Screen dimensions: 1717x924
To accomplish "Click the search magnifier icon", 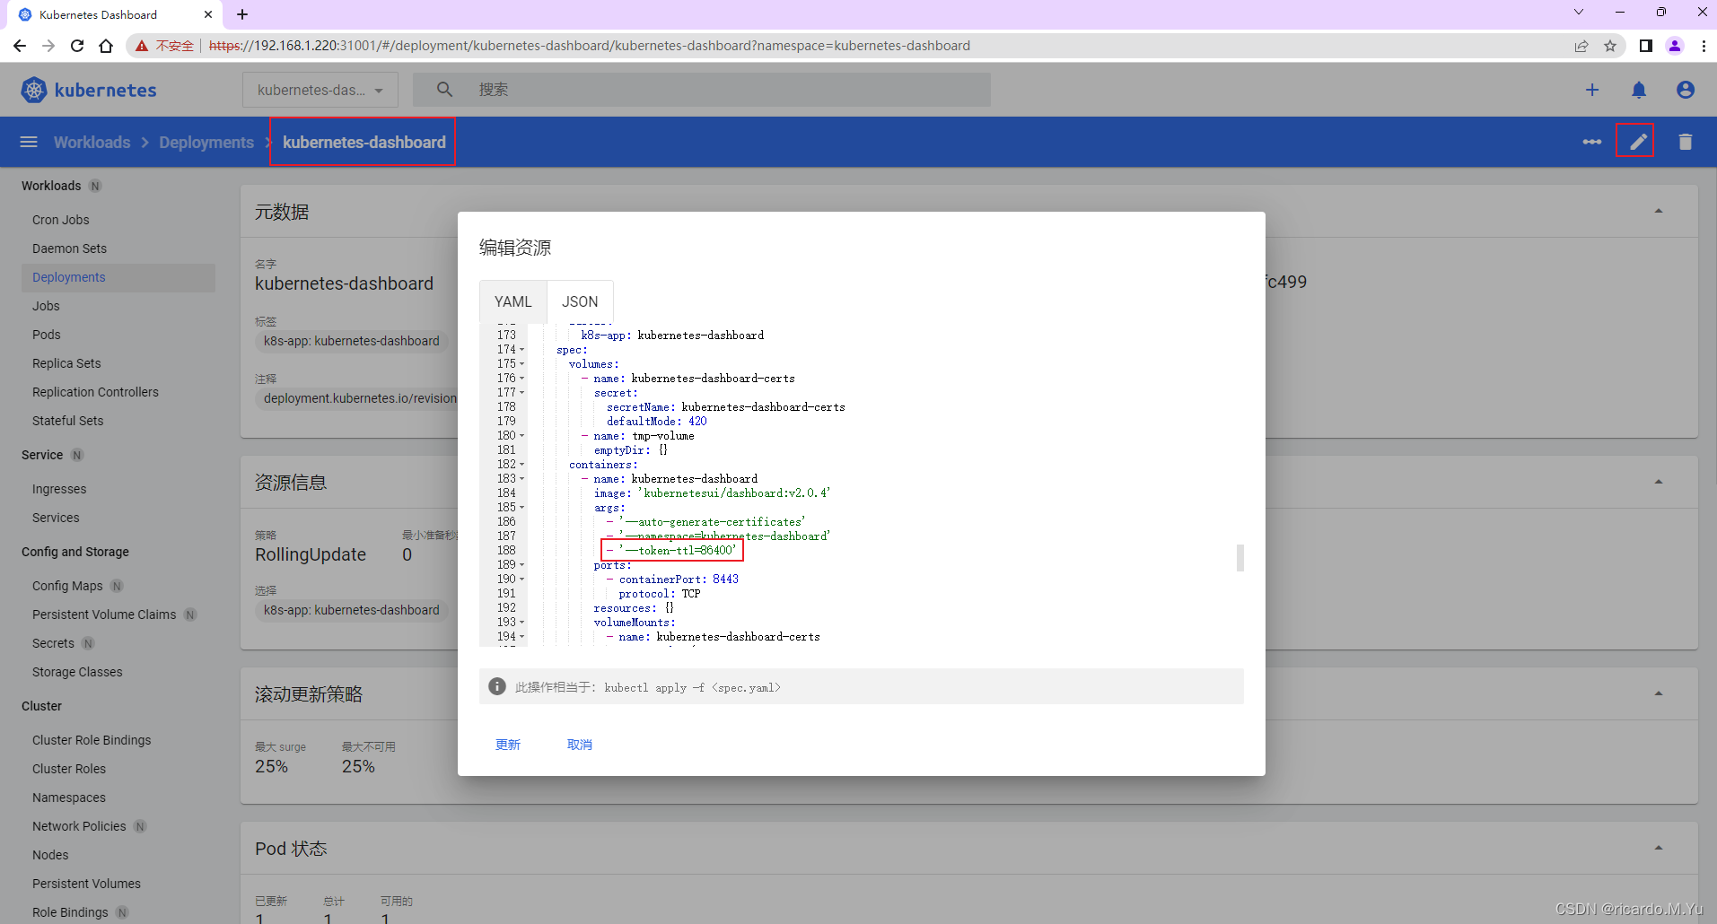I will [x=444, y=90].
